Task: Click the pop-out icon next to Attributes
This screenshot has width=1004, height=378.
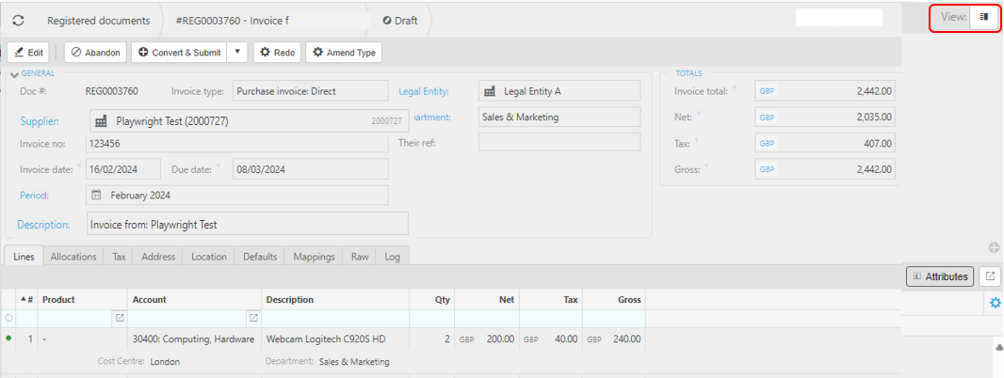Action: tap(990, 276)
